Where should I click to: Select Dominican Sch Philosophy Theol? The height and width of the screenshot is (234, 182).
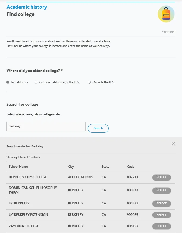coord(161,191)
